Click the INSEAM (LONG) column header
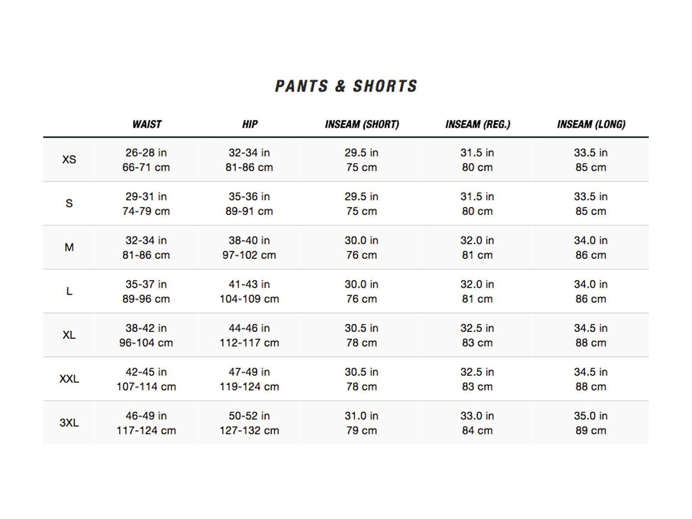 (x=591, y=125)
